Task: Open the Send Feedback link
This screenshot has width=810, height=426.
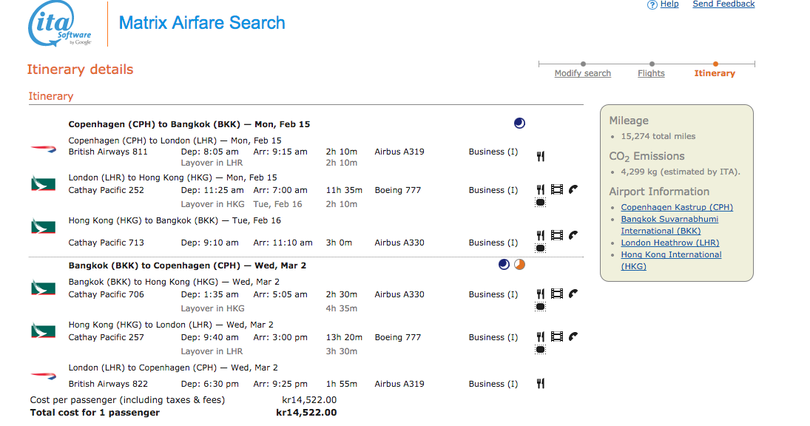Action: pos(723,4)
